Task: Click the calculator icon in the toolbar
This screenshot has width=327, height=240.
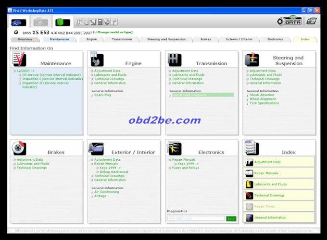Action: pyautogui.click(x=101, y=22)
